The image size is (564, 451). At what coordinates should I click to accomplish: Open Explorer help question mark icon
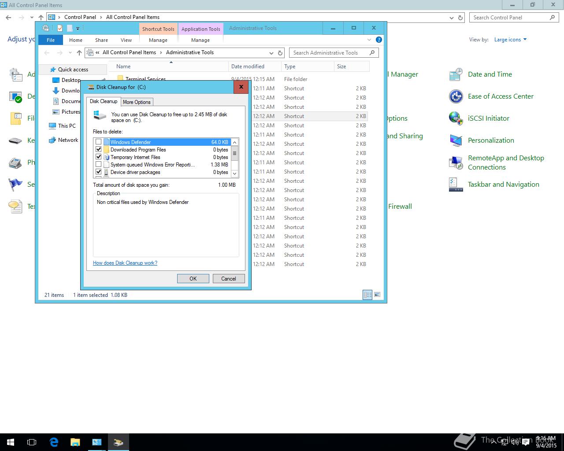coord(378,40)
